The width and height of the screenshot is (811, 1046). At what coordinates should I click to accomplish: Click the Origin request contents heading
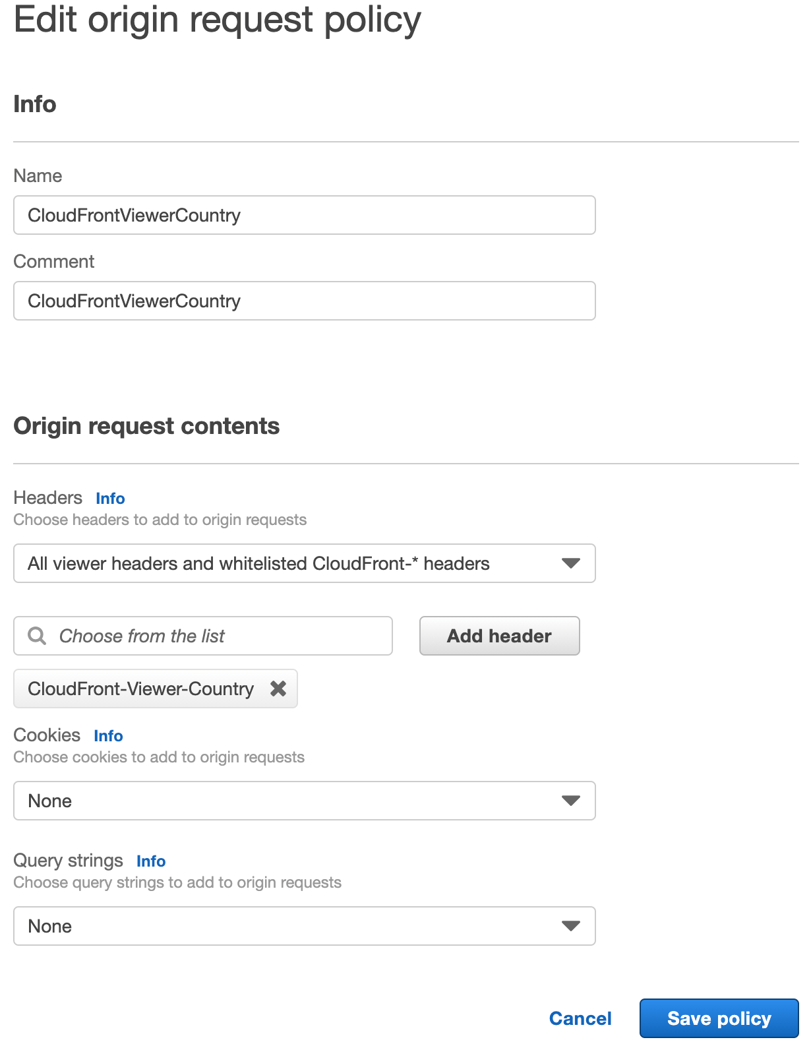point(146,425)
